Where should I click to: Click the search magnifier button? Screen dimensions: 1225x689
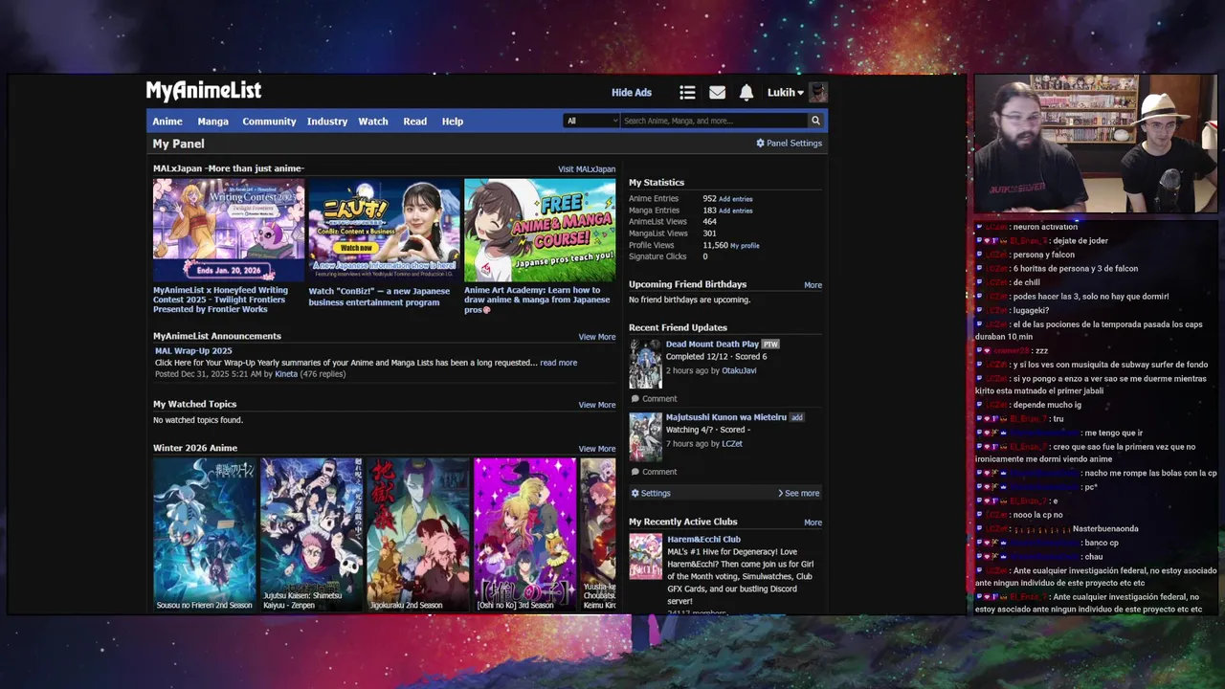(x=815, y=121)
